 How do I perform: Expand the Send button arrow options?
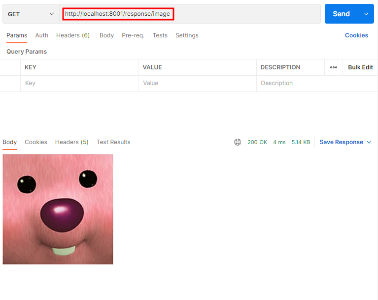click(366, 14)
